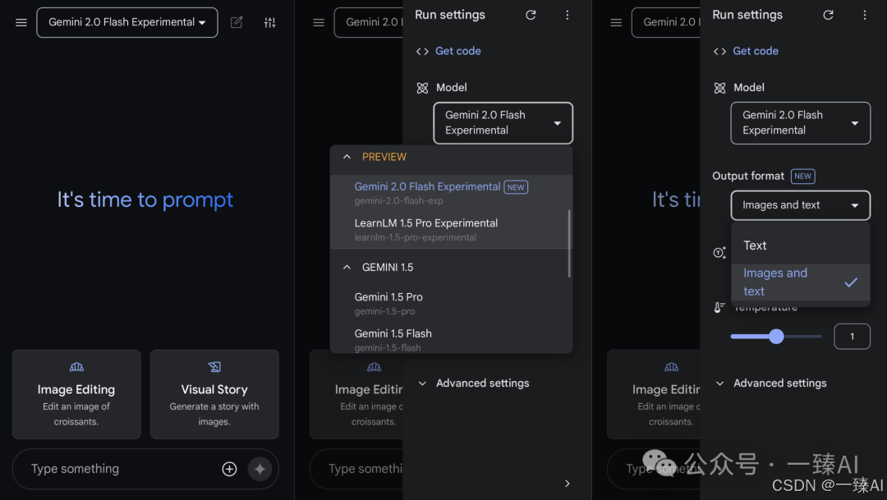Viewport: 887px width, 500px height.
Task: Click the right chevron at bottom of middle panel
Action: (x=568, y=484)
